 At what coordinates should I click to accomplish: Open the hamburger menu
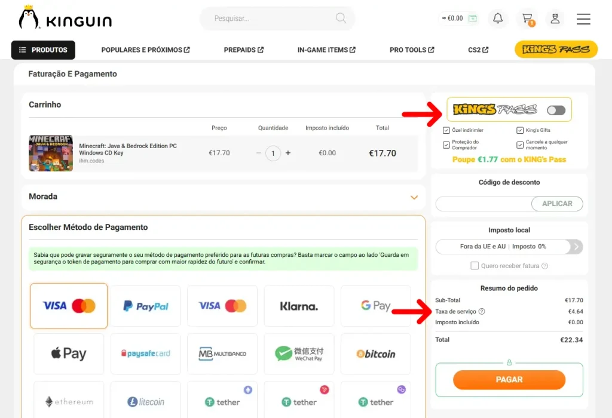pyautogui.click(x=583, y=19)
